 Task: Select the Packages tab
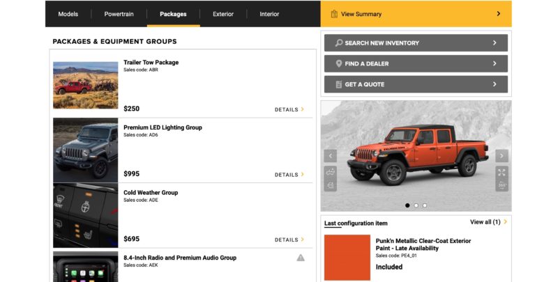click(173, 14)
